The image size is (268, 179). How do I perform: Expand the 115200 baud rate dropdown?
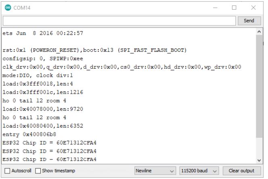point(199,171)
